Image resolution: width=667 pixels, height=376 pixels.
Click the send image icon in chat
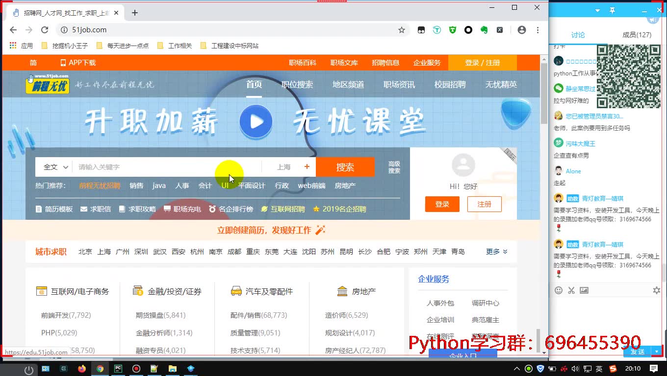[x=584, y=290]
